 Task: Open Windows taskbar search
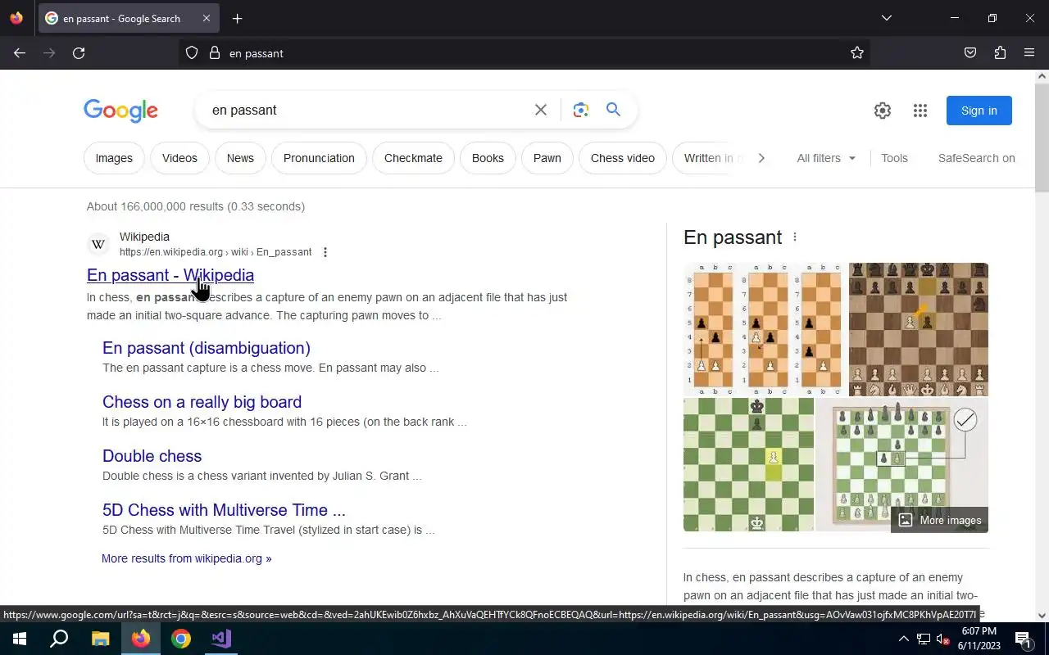point(59,639)
